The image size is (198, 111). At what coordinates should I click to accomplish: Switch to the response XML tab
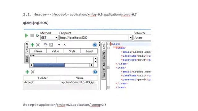pos(104,46)
